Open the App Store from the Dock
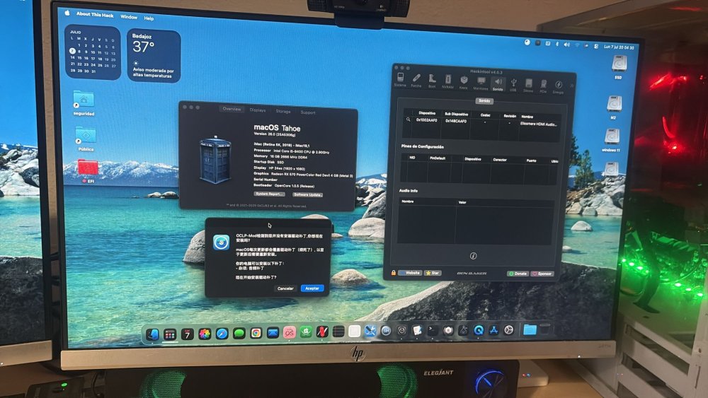708x398 pixels. 493,330
